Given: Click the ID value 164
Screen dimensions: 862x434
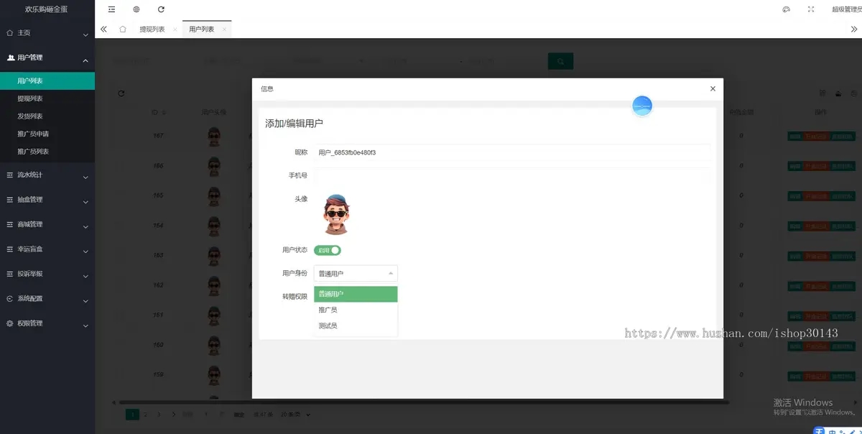Looking at the screenshot, I should tap(159, 226).
